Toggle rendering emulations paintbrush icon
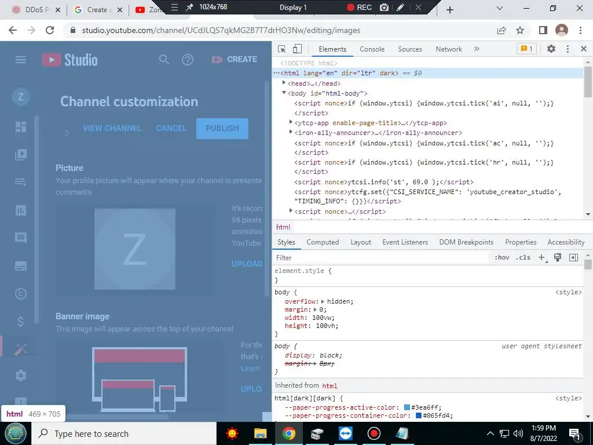593x445 pixels. point(558,258)
